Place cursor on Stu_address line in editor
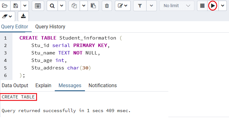 pos(61,68)
